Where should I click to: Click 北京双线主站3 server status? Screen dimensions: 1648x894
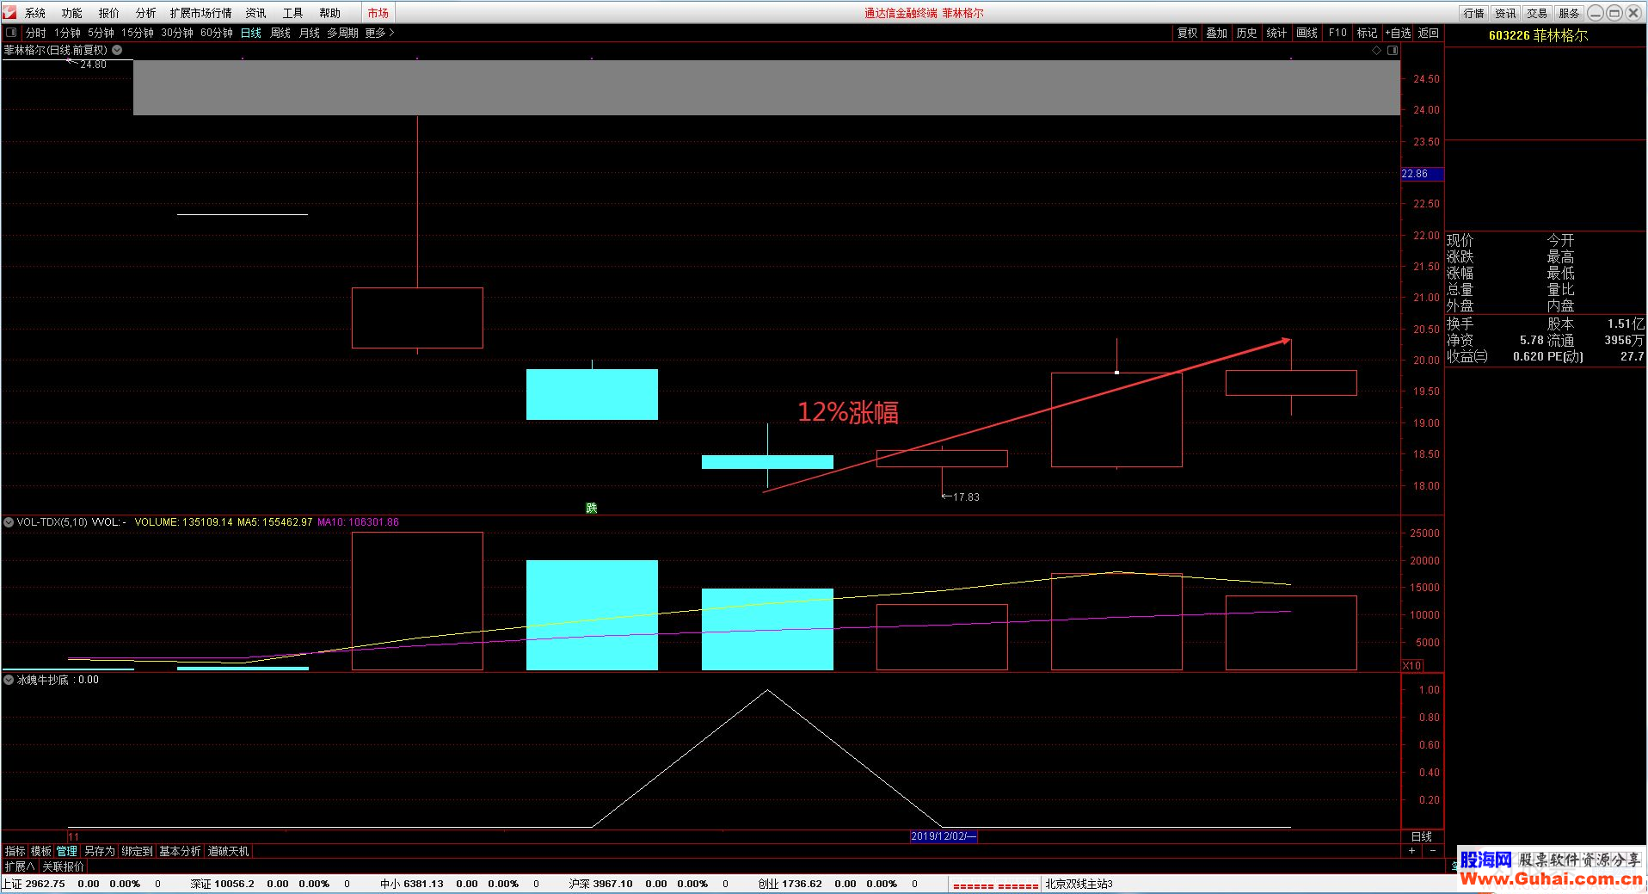tap(1079, 884)
